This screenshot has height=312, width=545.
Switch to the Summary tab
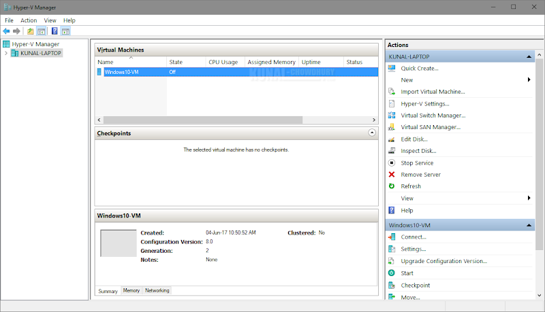[108, 291]
